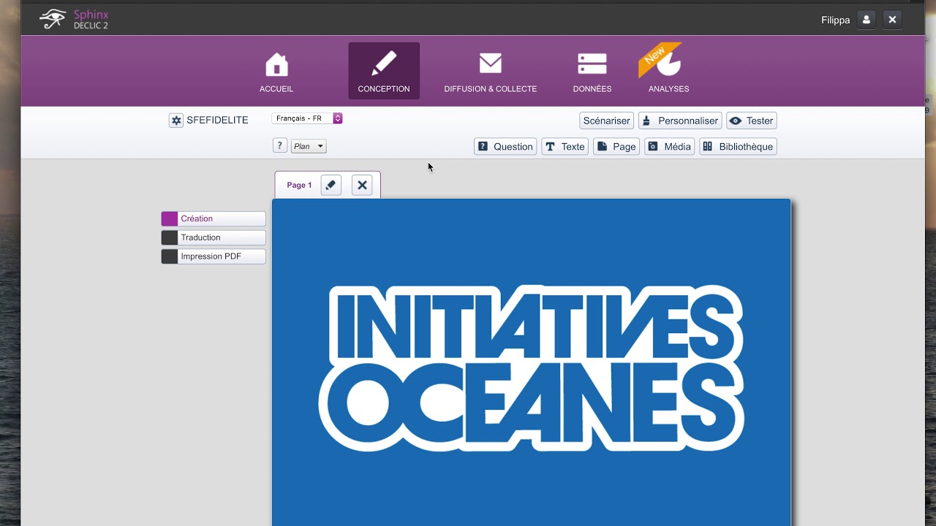Screen dimensions: 936x526
Task: Open the Personnaliser brush button
Action: (x=680, y=121)
